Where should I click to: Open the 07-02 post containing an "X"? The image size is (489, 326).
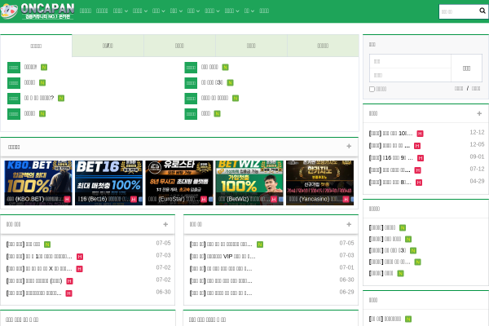coord(39,269)
